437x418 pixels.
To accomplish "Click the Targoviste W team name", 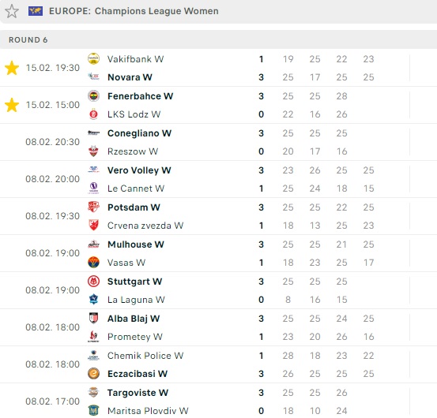I will [x=138, y=393].
